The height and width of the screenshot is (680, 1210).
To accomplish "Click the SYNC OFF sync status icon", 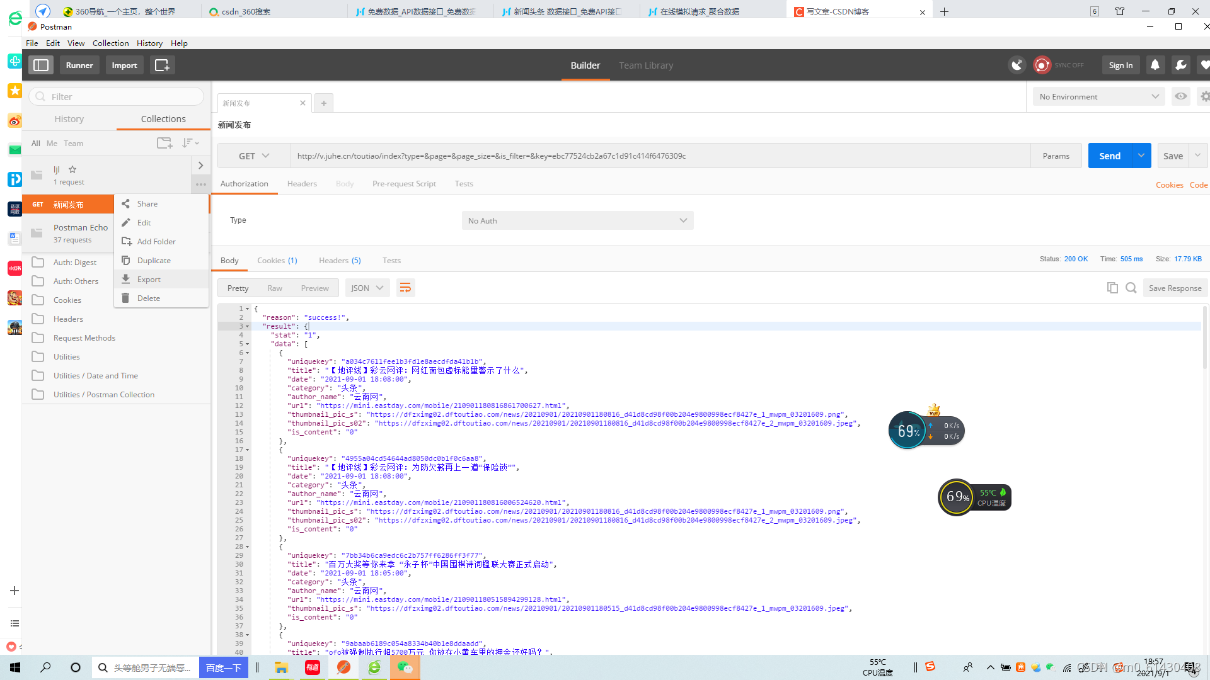I will 1042,65.
